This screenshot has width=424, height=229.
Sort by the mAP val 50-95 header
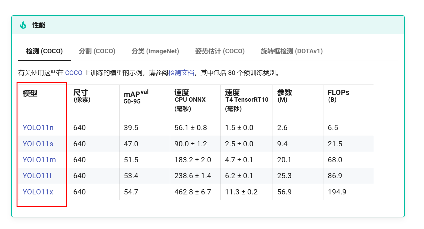136,96
